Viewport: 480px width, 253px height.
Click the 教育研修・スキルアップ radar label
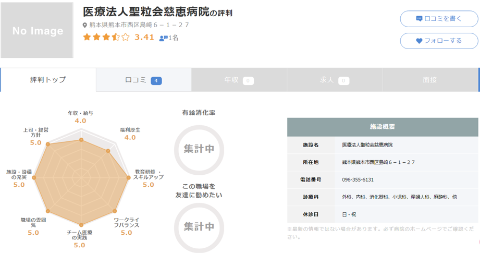coord(149,175)
